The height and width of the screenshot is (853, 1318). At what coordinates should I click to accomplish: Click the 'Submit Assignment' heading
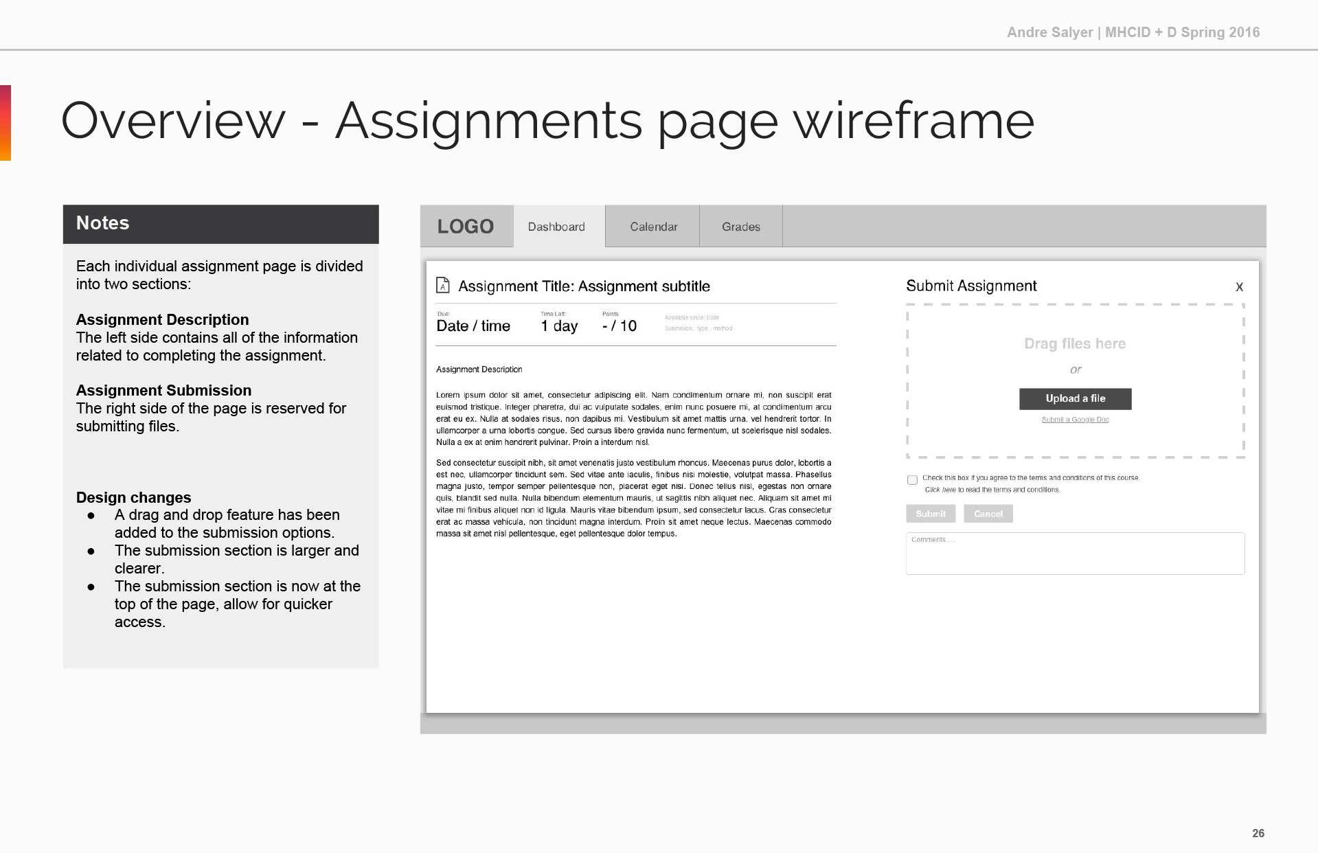tap(971, 286)
